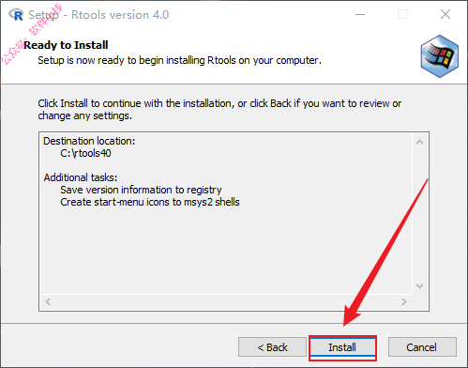The height and width of the screenshot is (368, 468).
Task: Minimize the Rtools setup window
Action: coord(360,14)
